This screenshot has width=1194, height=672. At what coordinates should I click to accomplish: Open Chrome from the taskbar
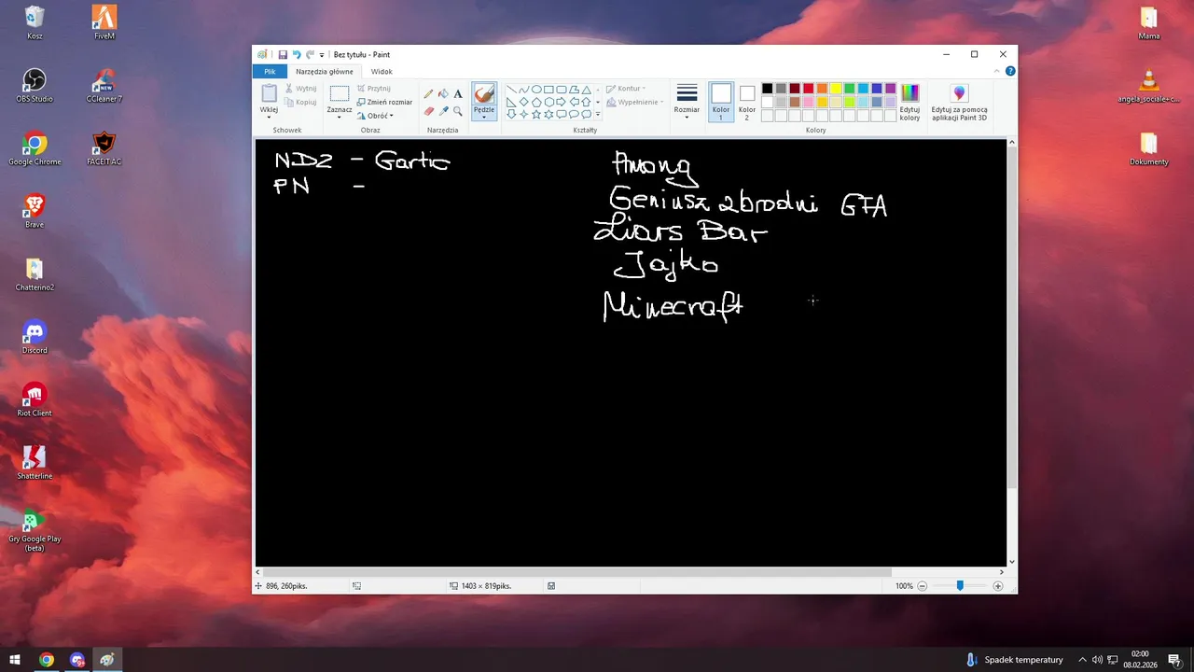[46, 660]
